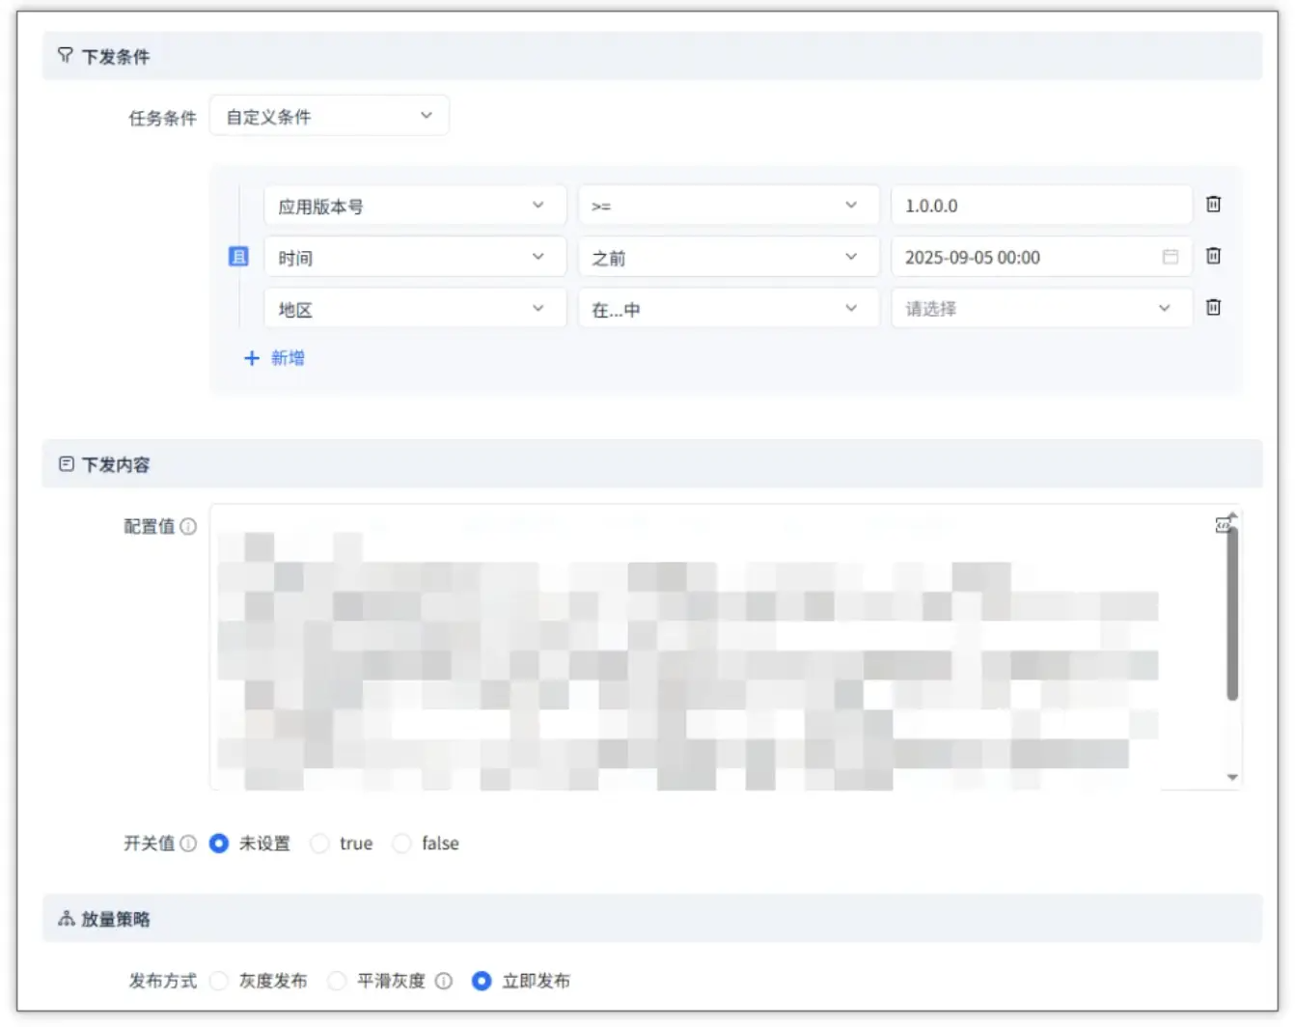Click inside the 1.0.0.0 version value field
This screenshot has width=1295, height=1027.
coord(1042,205)
